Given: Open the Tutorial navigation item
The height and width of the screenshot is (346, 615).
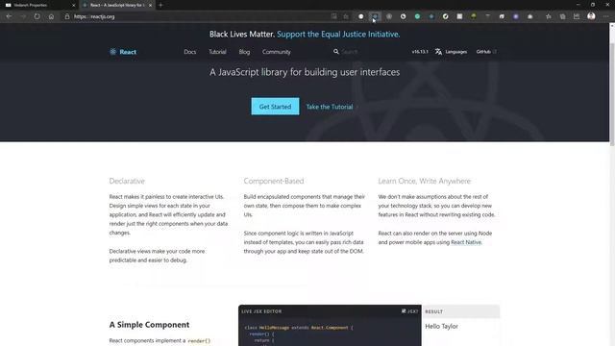Looking at the screenshot, I should coord(217,52).
